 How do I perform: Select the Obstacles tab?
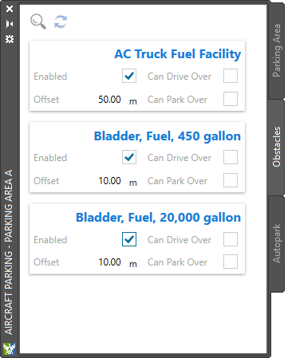tap(277, 147)
